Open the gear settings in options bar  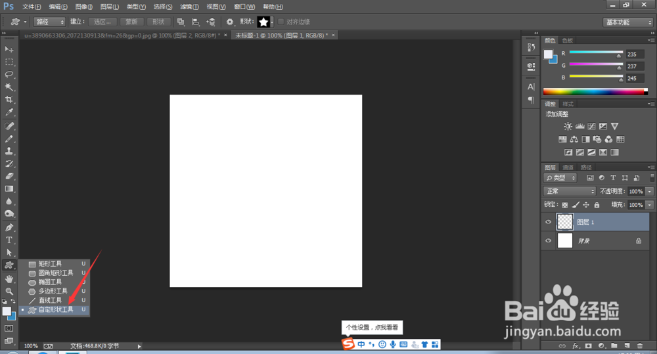229,22
